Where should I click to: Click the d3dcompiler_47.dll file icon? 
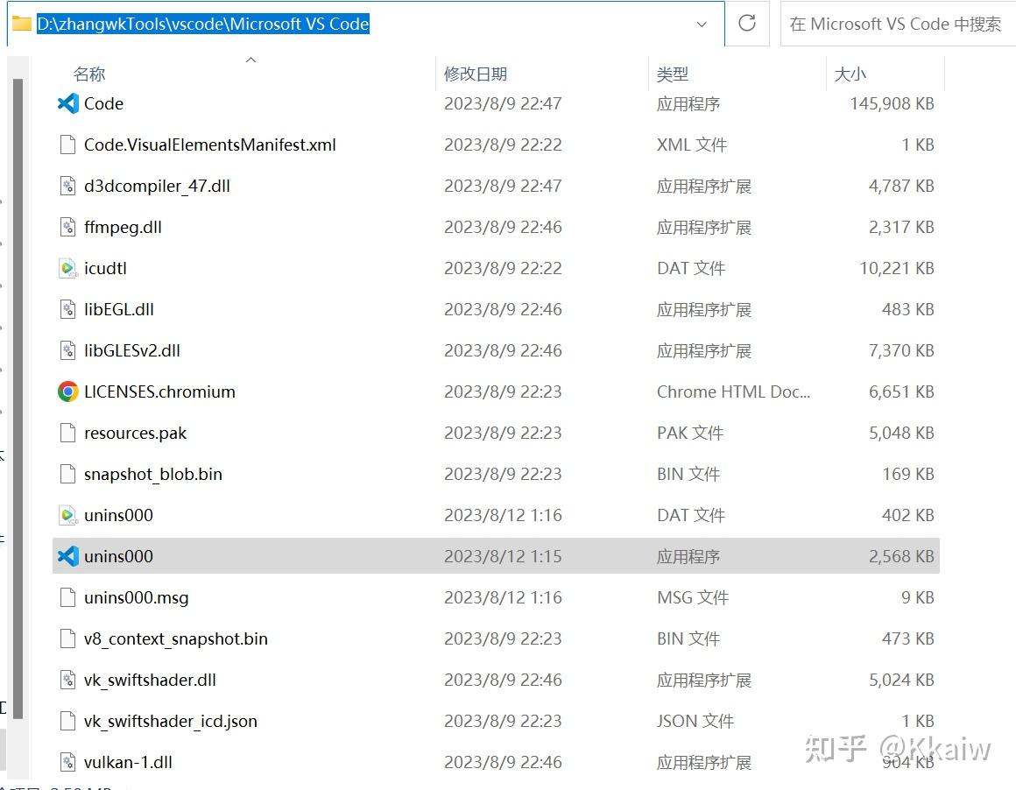pos(67,186)
